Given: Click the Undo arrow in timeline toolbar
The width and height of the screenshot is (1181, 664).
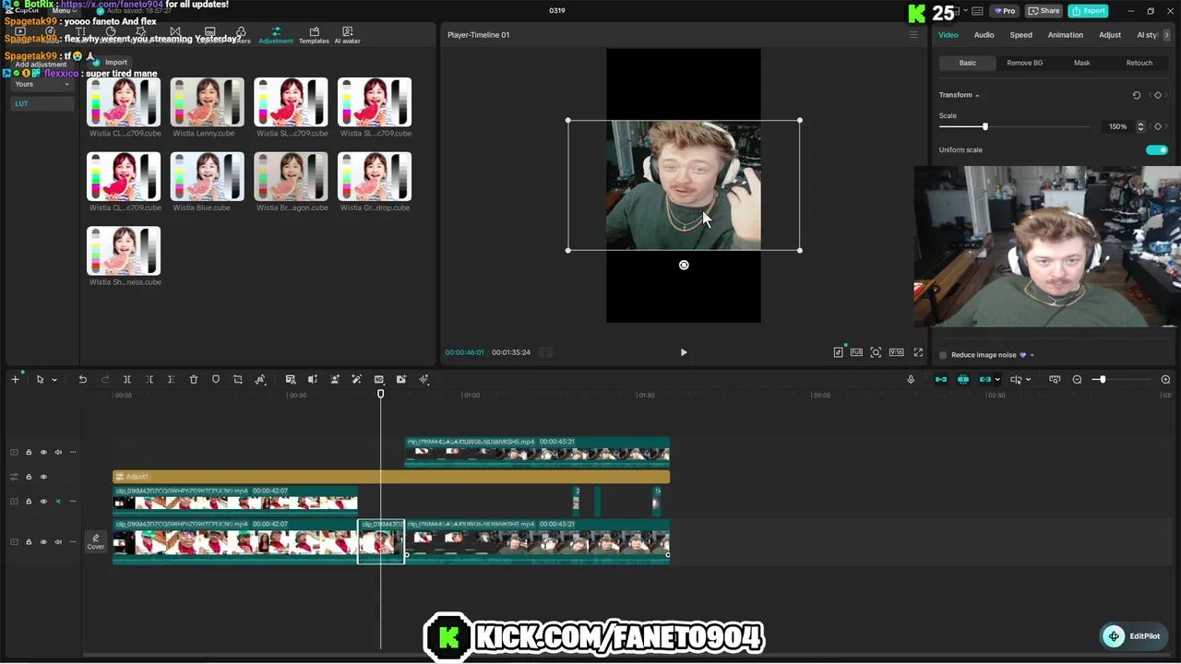Looking at the screenshot, I should coord(82,379).
